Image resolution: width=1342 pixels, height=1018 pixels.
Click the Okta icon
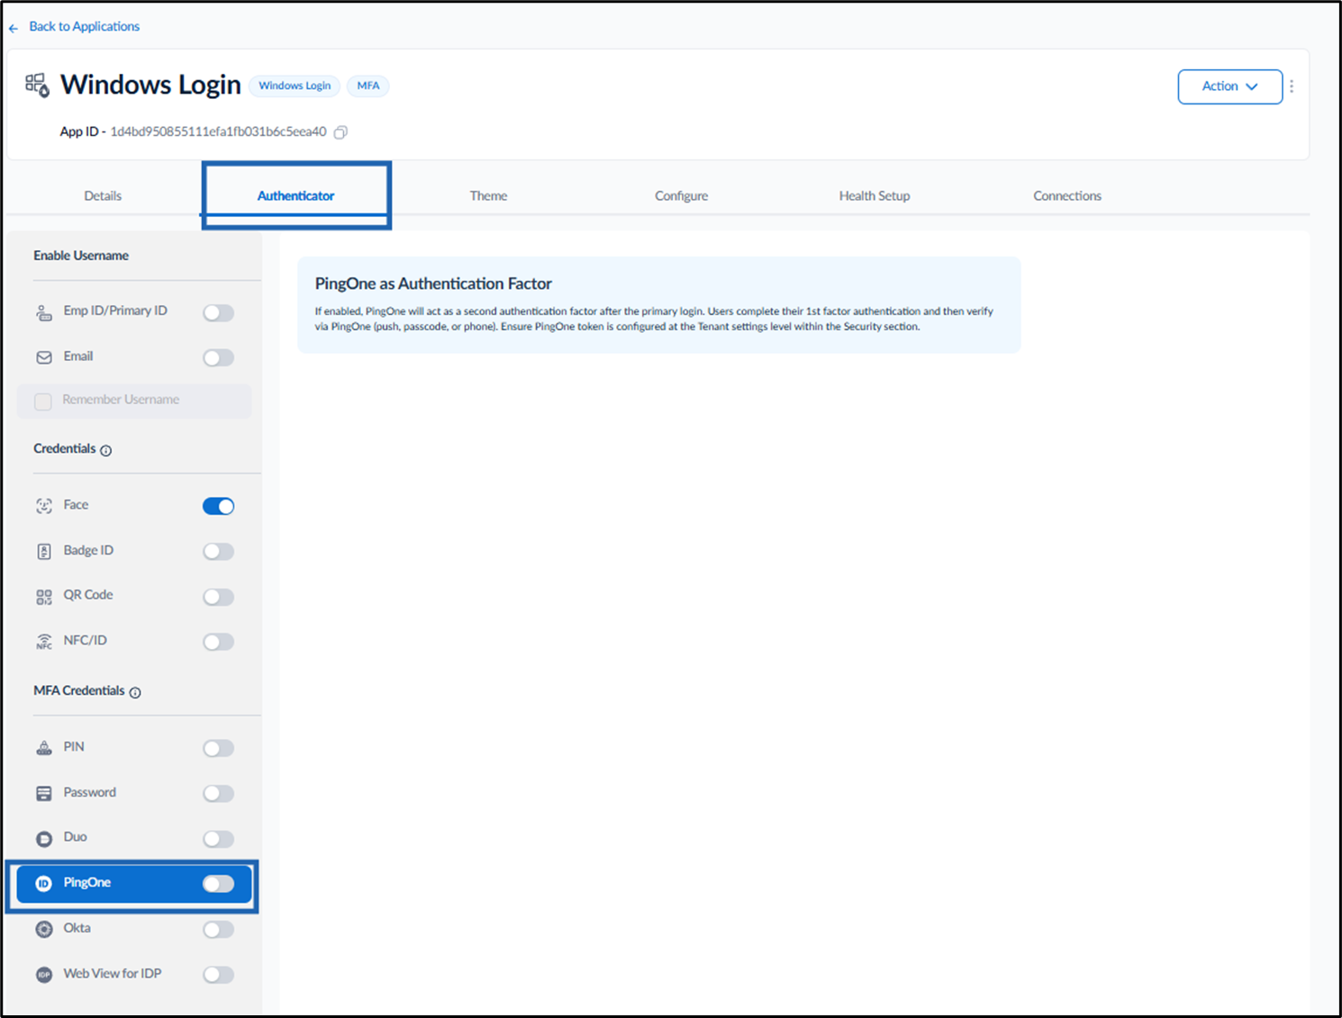(44, 929)
